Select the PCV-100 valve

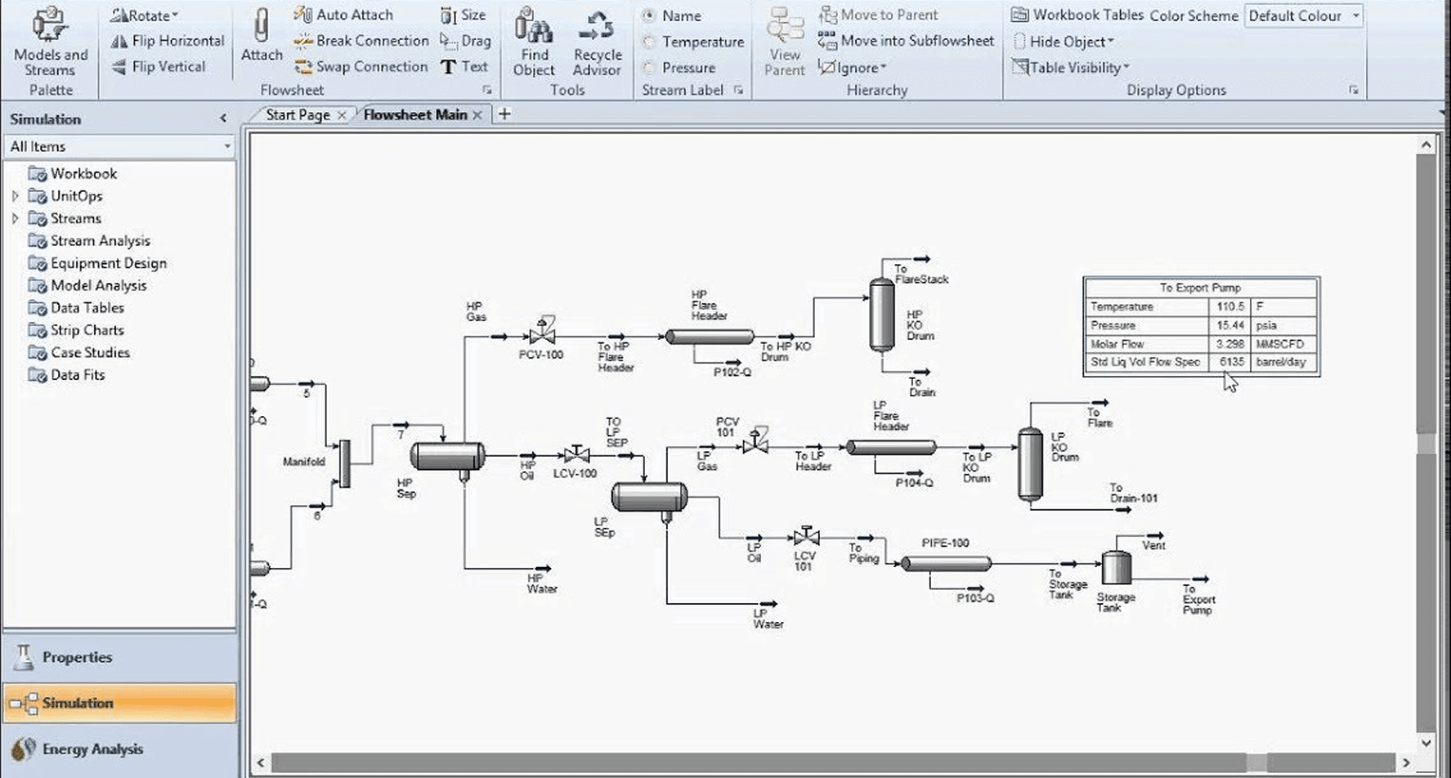click(542, 331)
